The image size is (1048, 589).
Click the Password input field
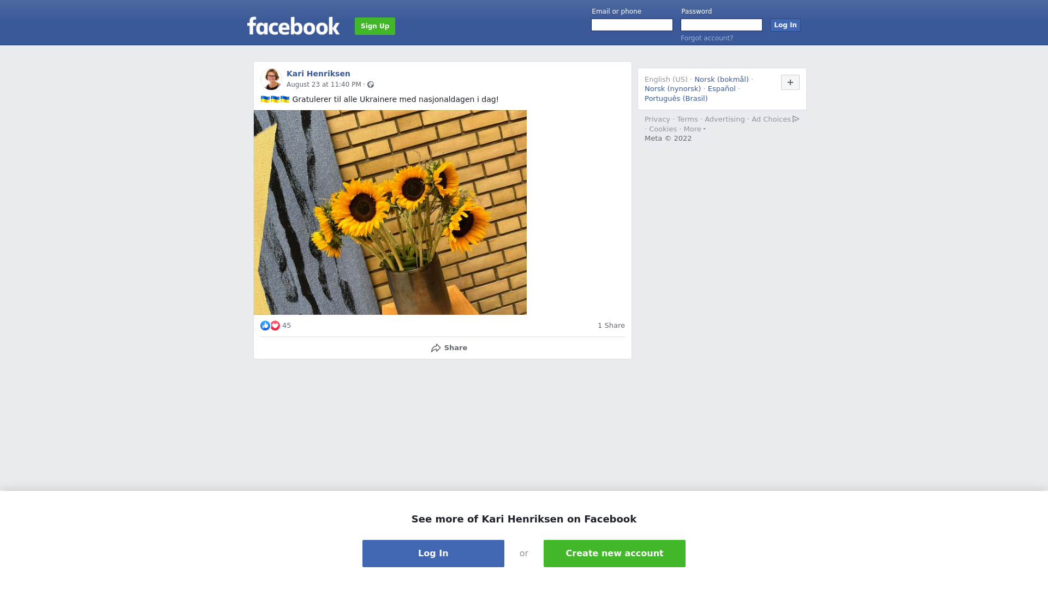point(722,25)
